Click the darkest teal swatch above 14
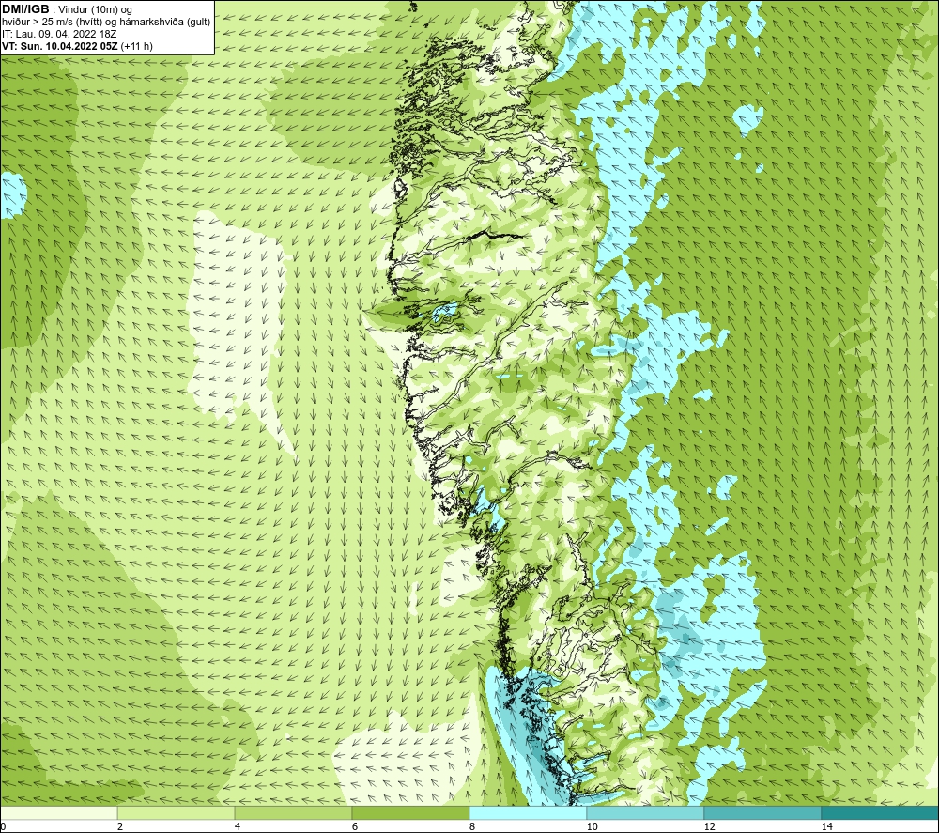The image size is (939, 833). (x=880, y=812)
